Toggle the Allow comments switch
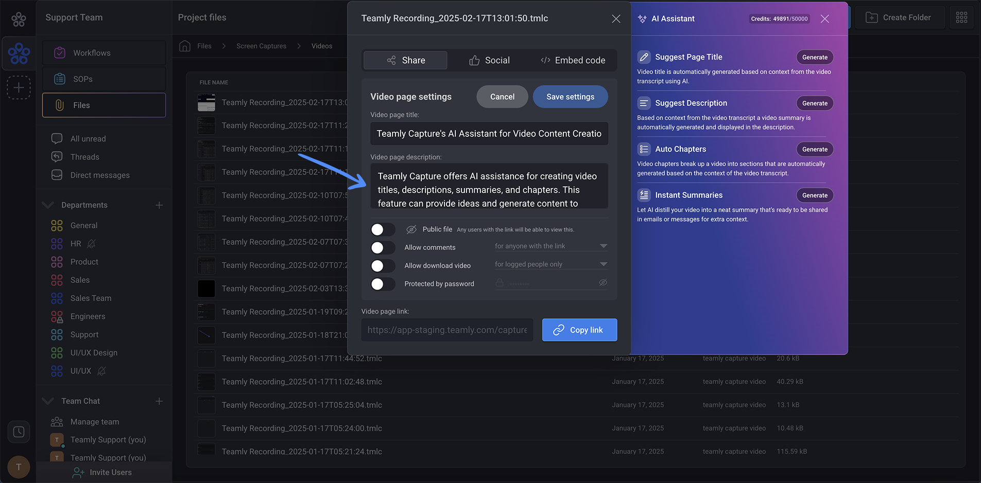This screenshot has width=981, height=483. click(x=383, y=248)
